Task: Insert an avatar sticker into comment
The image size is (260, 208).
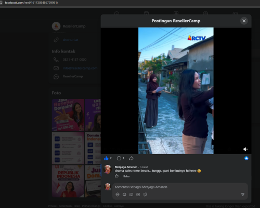Action: pyautogui.click(x=118, y=195)
